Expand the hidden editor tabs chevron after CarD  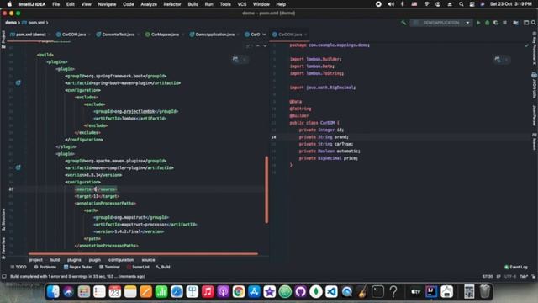click(264, 35)
